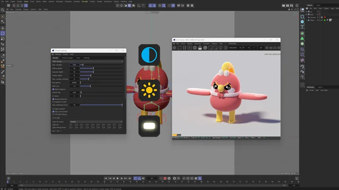
Task: Adjust the Max subdivision level slider
Action: click(101, 105)
